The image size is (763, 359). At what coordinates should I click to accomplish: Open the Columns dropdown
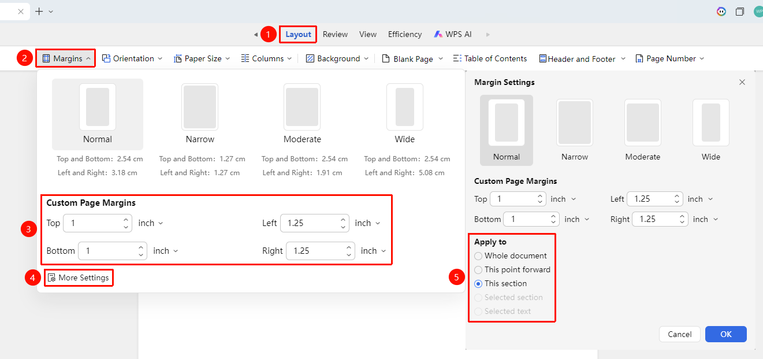[266, 58]
